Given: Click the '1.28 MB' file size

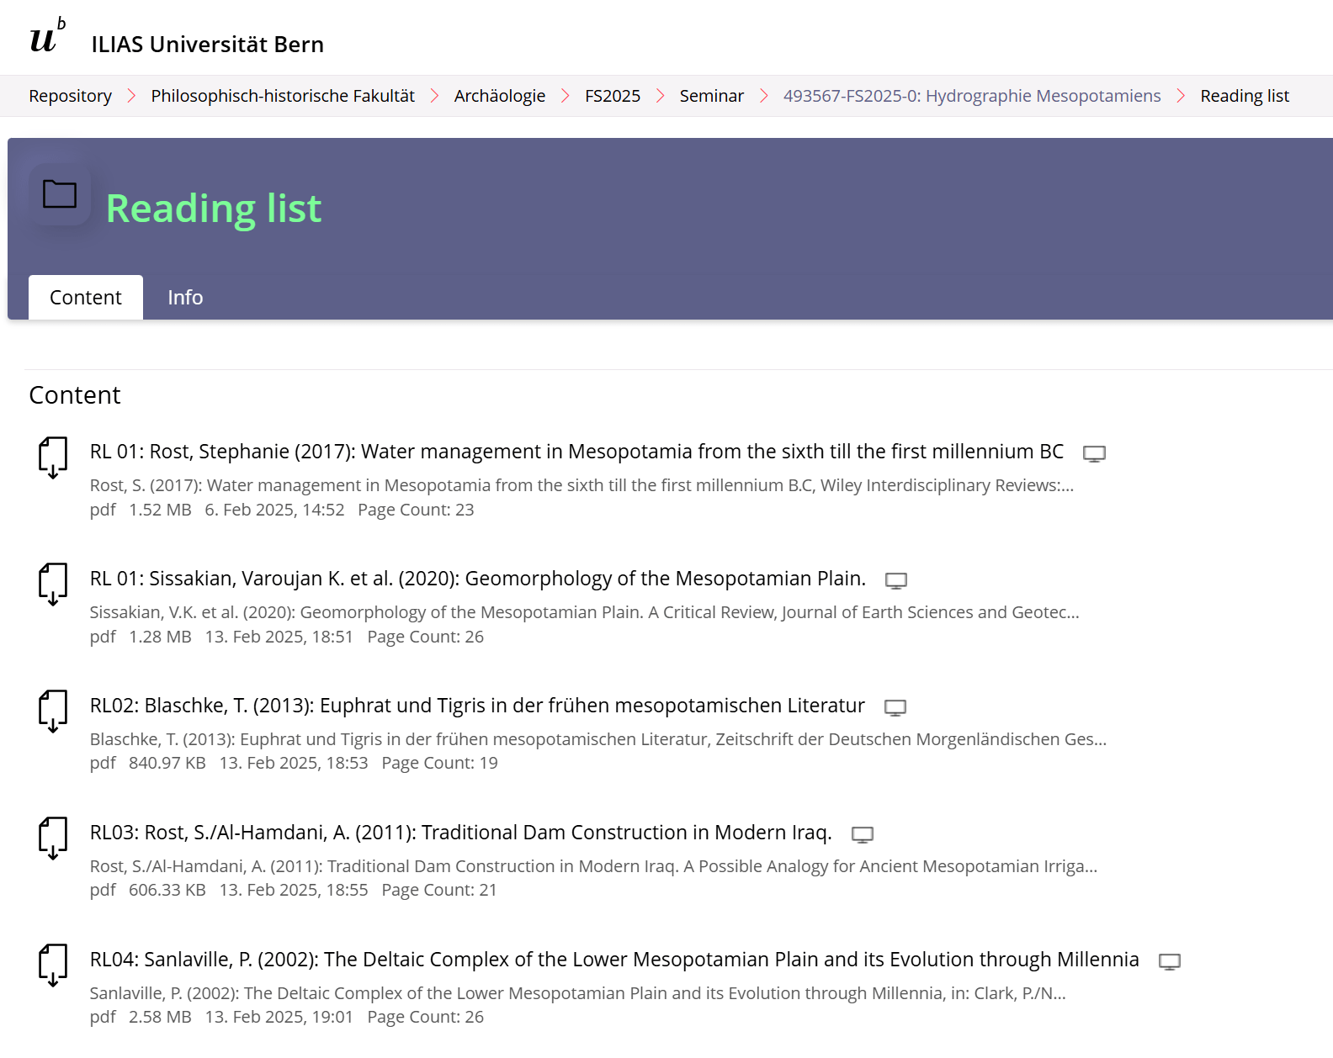Looking at the screenshot, I should click(x=160, y=637).
